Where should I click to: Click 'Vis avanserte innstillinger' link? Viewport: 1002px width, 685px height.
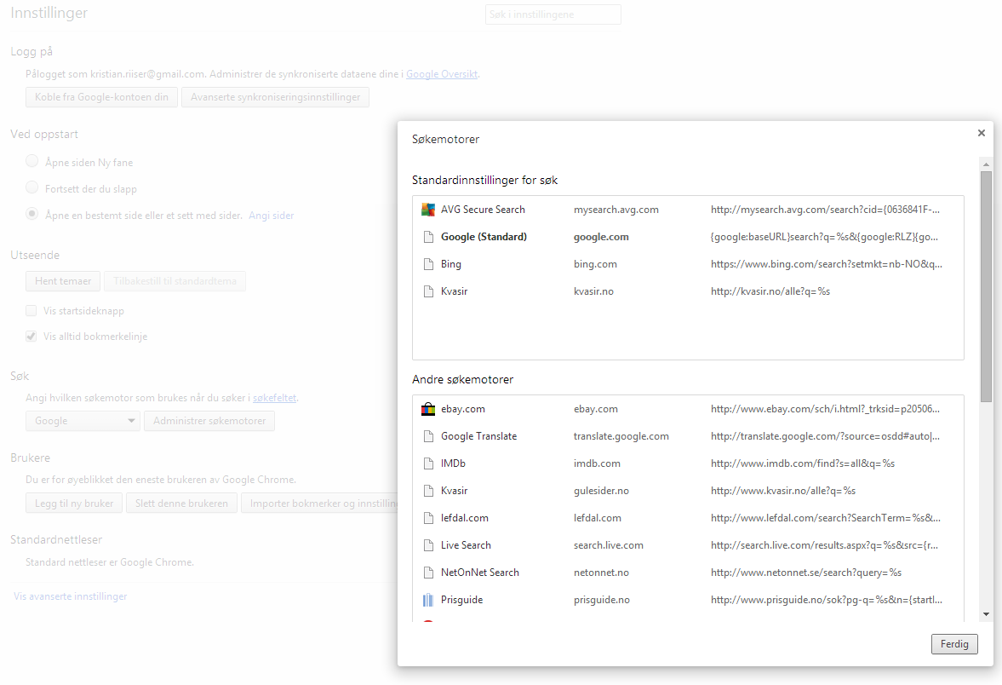pyautogui.click(x=71, y=596)
